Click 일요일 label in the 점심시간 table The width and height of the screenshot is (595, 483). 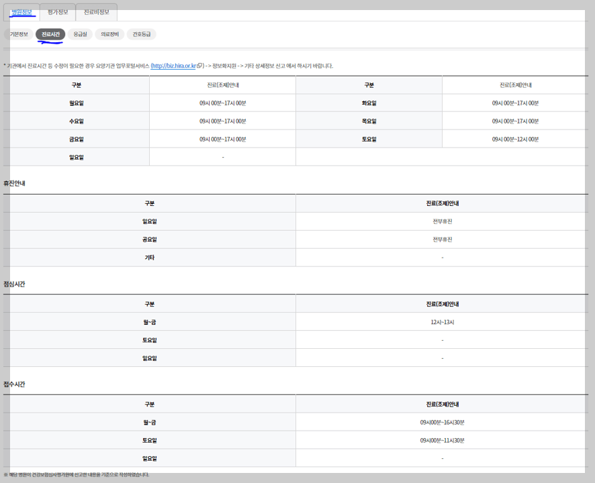(150, 358)
